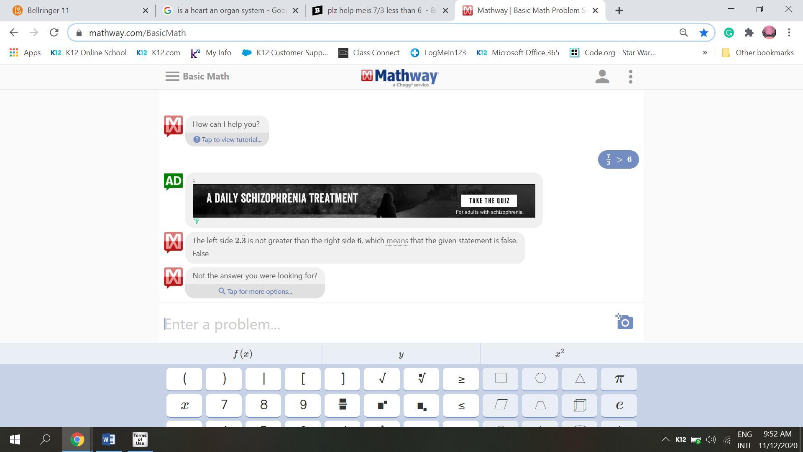Click the user account profile icon

tap(602, 77)
